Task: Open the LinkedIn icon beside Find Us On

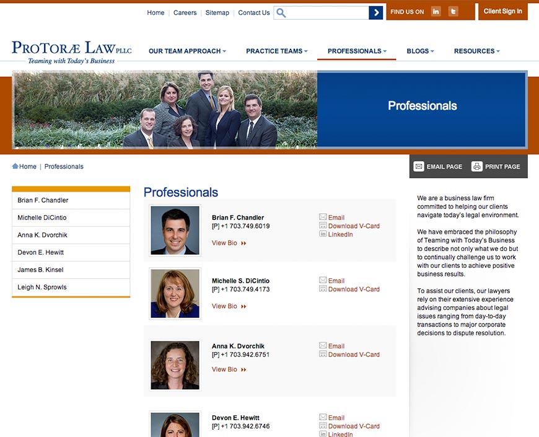Action: click(x=436, y=12)
